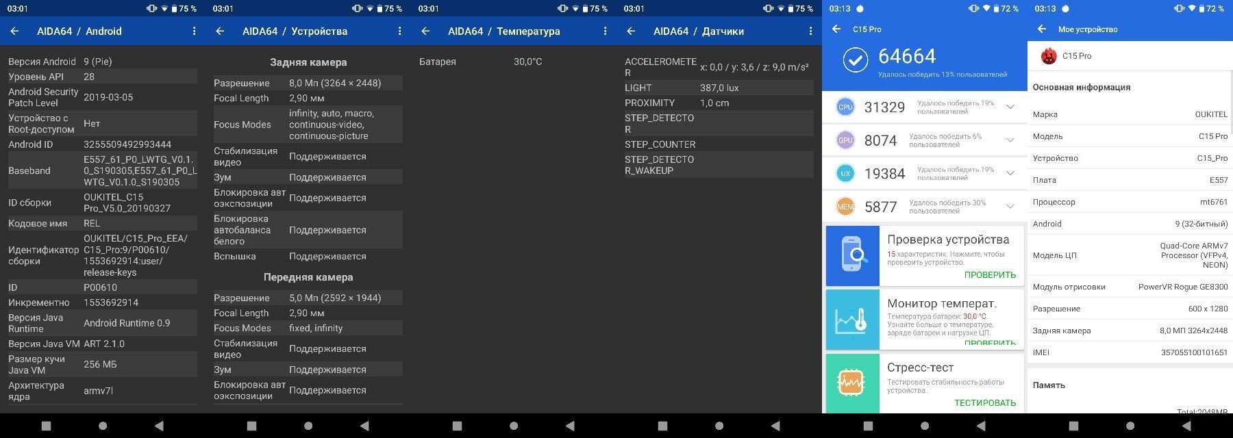Open overflow menu on AIDA64 / Устройства screen
This screenshot has height=438, width=1233.
(x=399, y=31)
